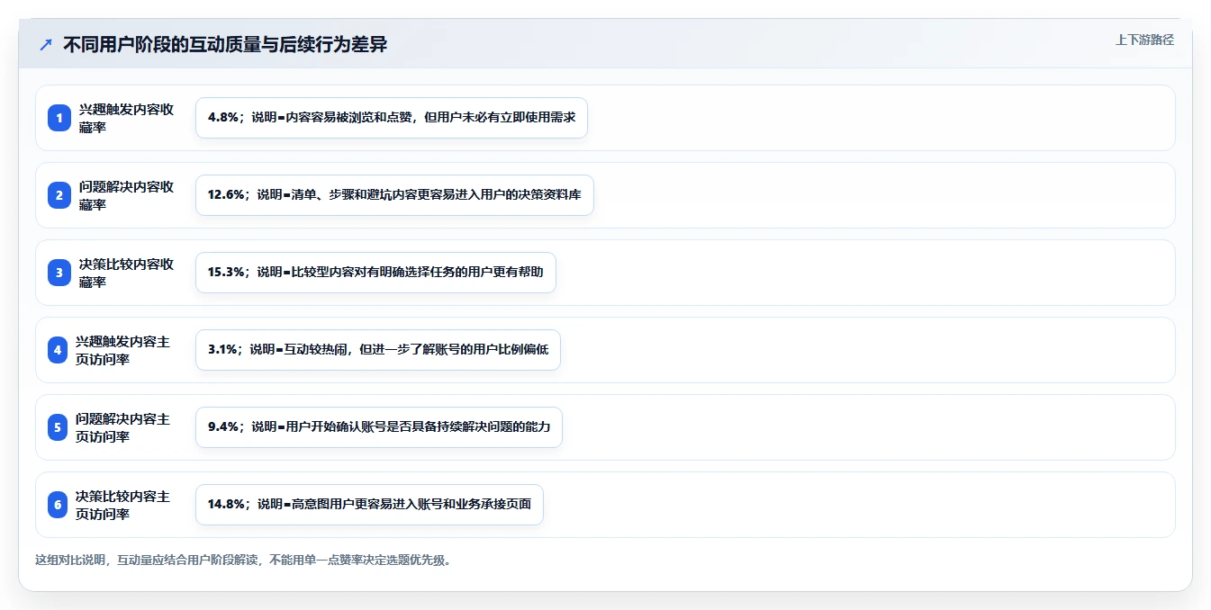Click the 上下游路径 label in header
The height and width of the screenshot is (610, 1211).
(1144, 40)
